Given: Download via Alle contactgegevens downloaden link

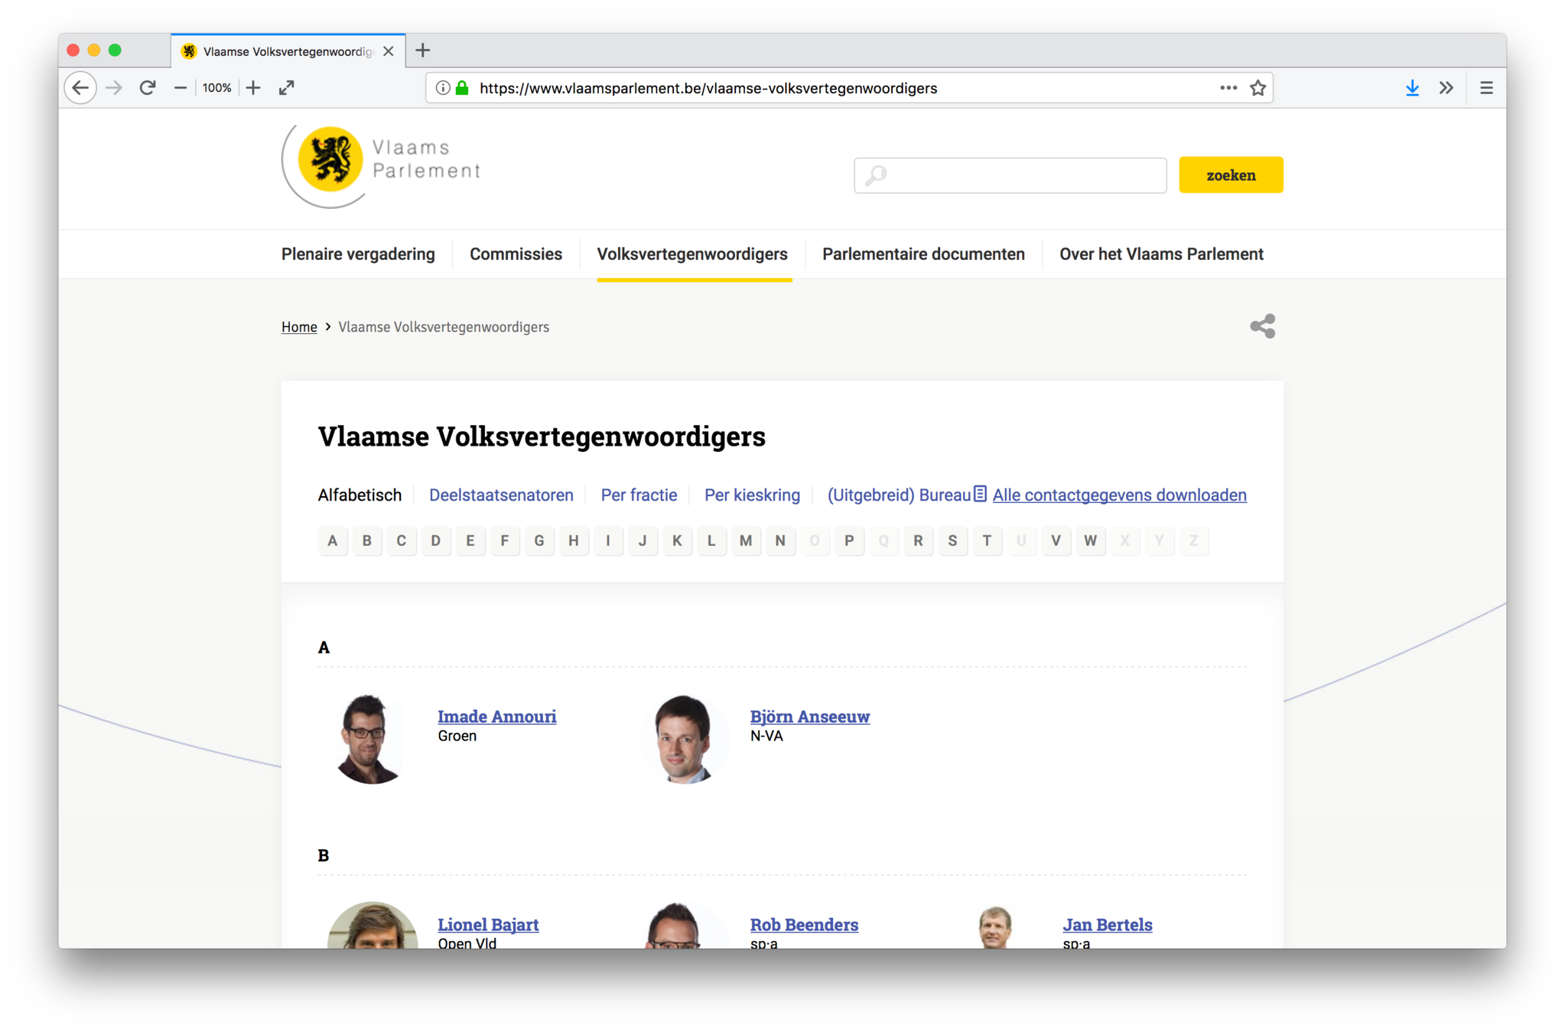Looking at the screenshot, I should pos(1119,495).
